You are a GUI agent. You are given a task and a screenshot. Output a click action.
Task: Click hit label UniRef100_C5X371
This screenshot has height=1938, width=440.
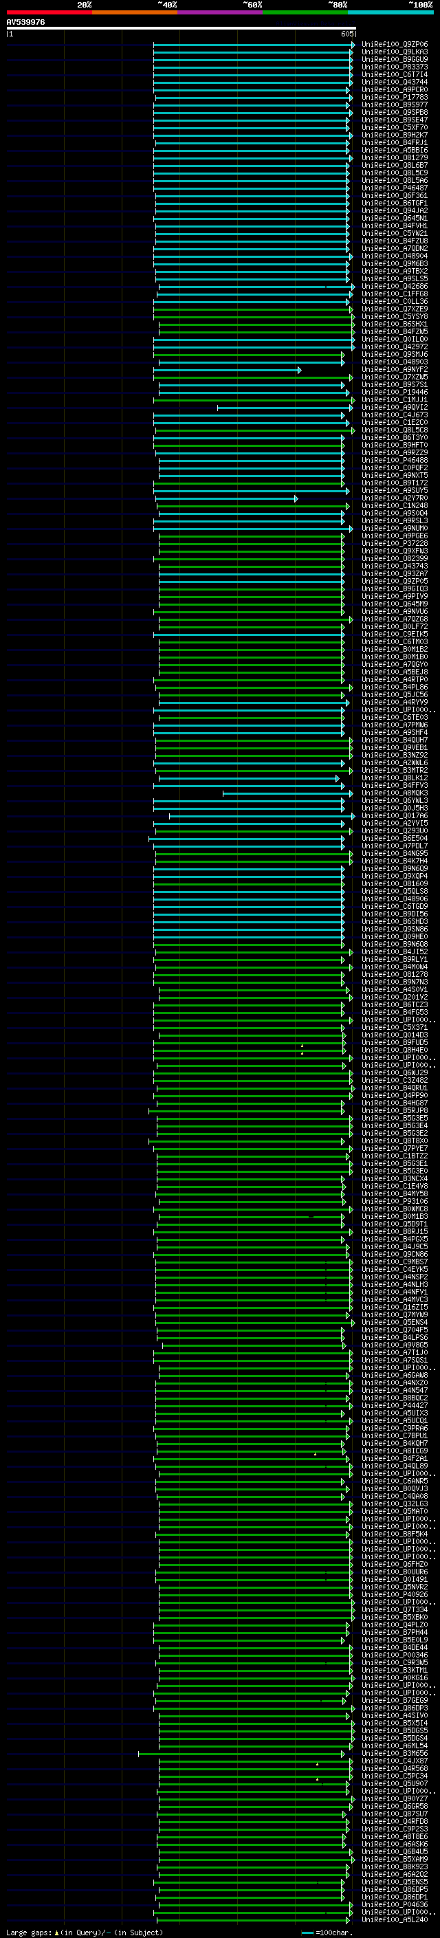click(395, 1028)
